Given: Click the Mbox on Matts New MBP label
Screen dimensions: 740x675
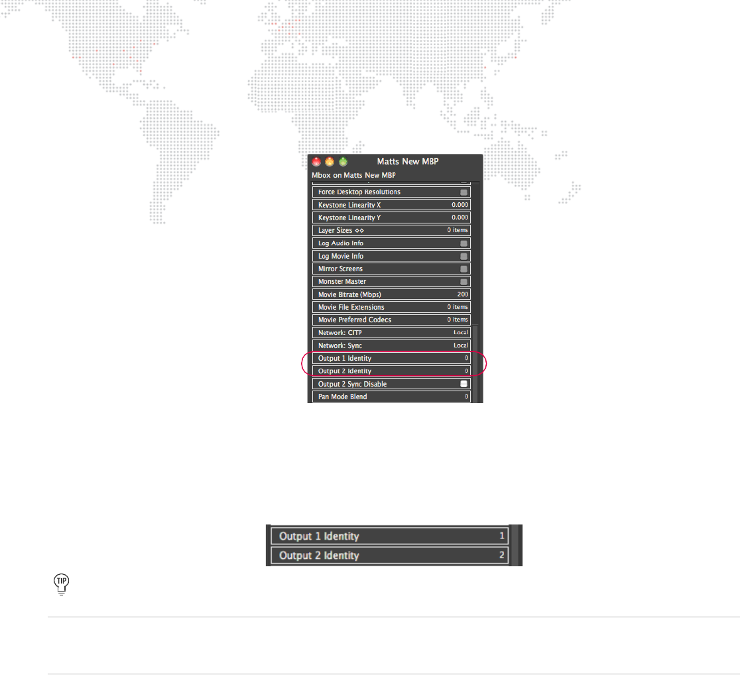Looking at the screenshot, I should (353, 175).
